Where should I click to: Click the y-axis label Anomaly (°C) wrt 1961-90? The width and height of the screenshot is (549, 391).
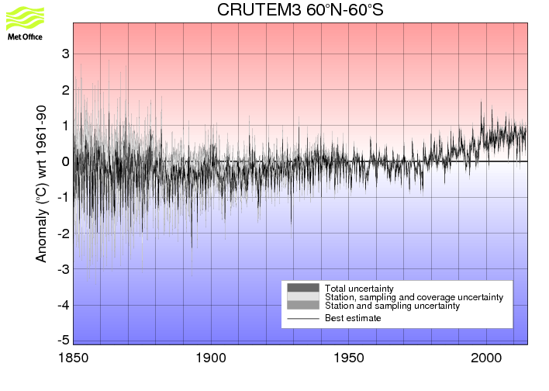(41, 184)
